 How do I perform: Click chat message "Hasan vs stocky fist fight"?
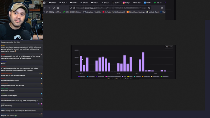click(10, 42)
